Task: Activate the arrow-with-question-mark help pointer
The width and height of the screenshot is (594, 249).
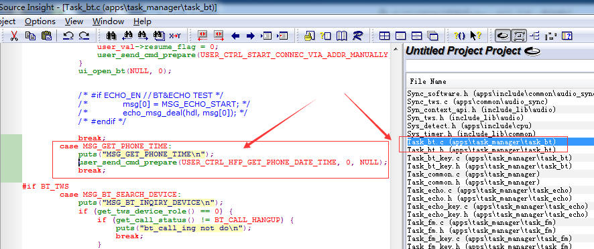Action: point(475,36)
